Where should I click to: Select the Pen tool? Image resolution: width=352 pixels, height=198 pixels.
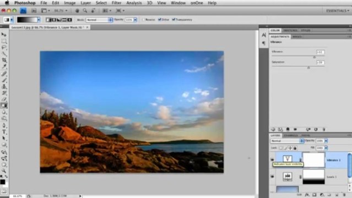point(4,125)
